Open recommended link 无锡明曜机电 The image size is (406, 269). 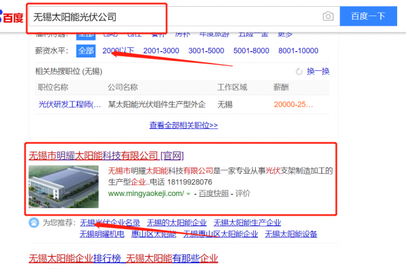(102, 234)
